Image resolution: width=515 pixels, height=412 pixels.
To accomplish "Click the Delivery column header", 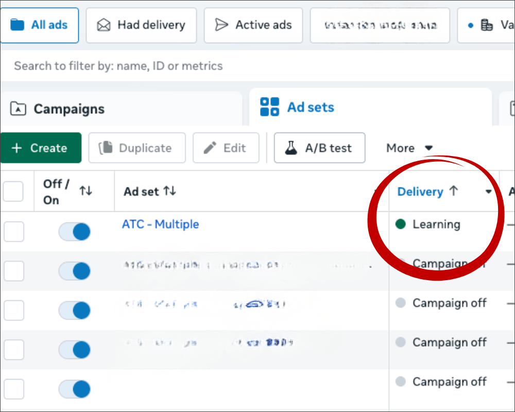I will pos(420,192).
